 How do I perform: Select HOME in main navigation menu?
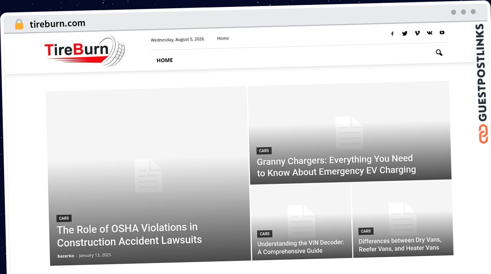(x=164, y=60)
